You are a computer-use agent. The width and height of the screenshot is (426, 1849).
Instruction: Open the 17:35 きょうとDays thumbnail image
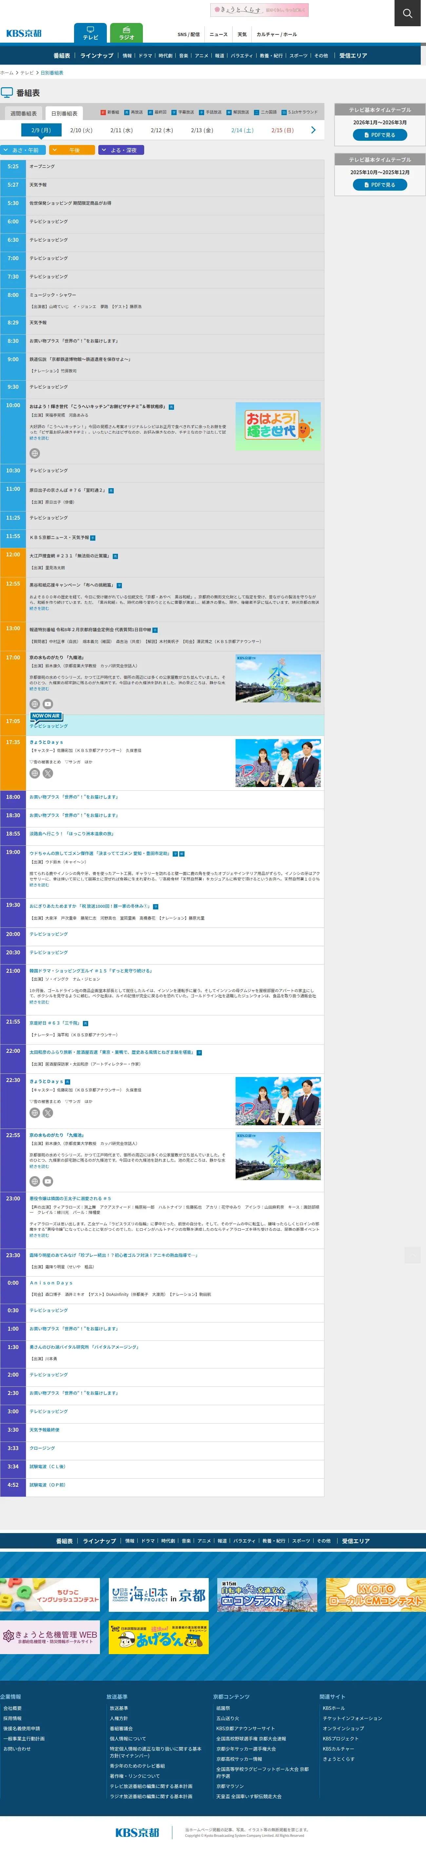278,763
